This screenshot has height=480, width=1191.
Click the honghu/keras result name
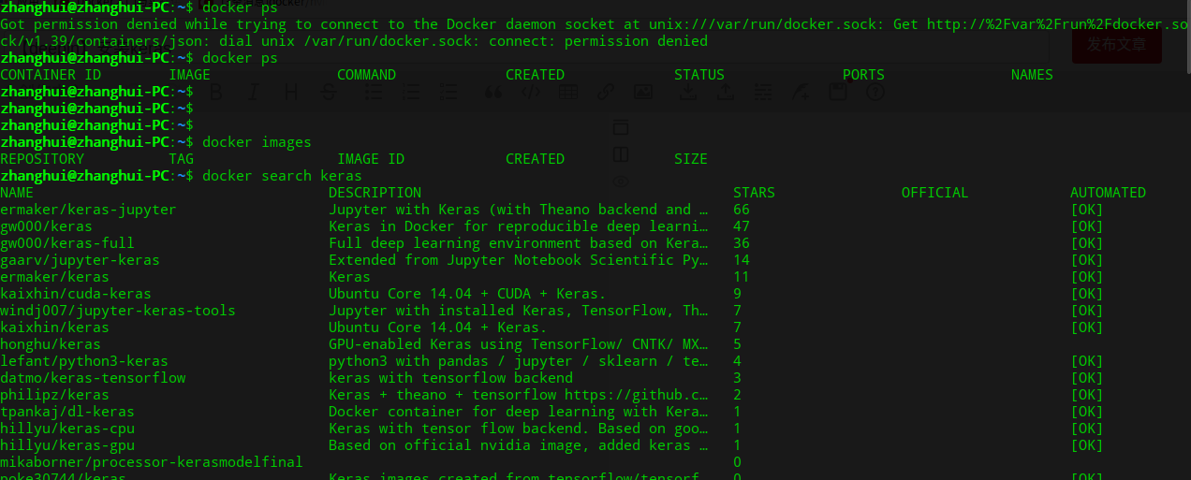pos(51,344)
